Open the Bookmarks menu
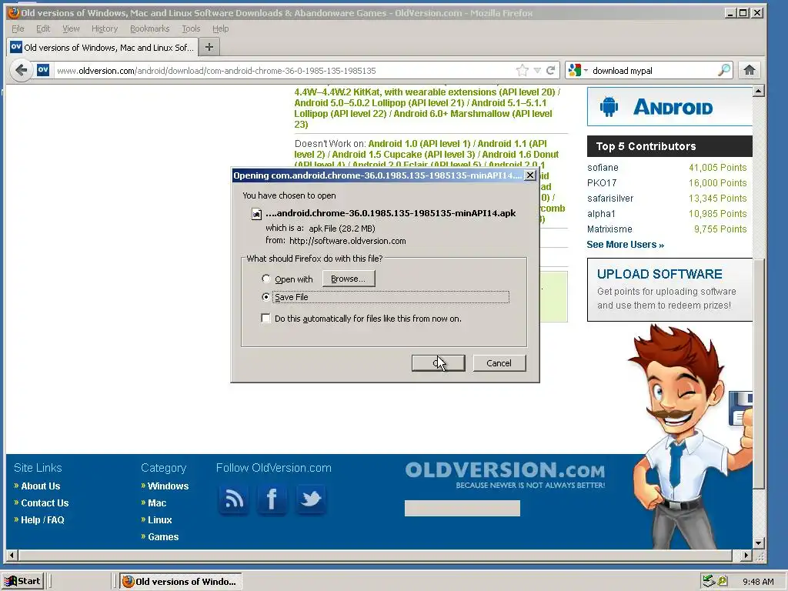This screenshot has height=591, width=788. 149,28
